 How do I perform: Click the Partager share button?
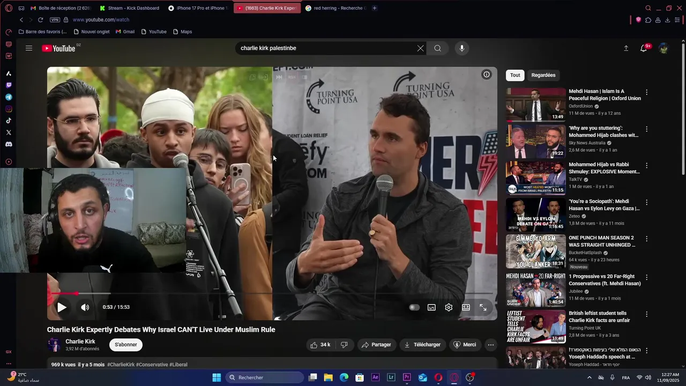coord(376,345)
